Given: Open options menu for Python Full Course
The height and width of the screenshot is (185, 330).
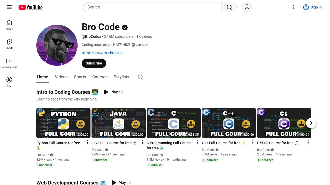Looking at the screenshot, I should click(x=87, y=143).
